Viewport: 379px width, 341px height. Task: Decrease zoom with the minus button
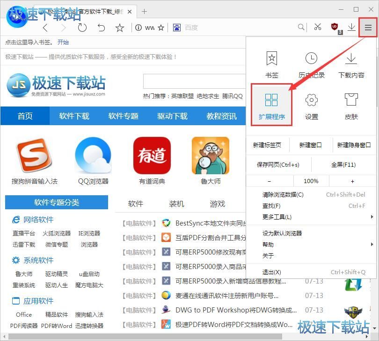(270, 181)
